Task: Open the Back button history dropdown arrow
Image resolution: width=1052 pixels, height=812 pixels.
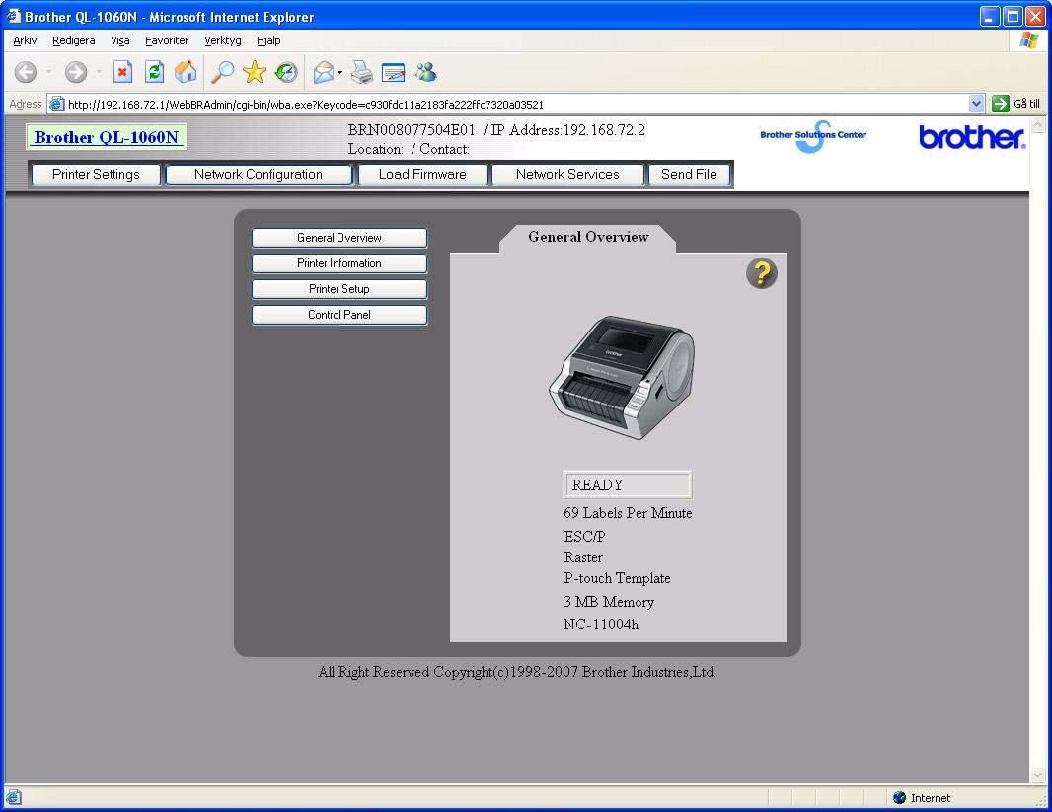Action: tap(48, 72)
